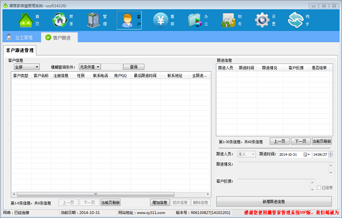Viewport: 342px width, 218px height.
Task: Switch to the 客户跟进 tab
Action: point(59,38)
